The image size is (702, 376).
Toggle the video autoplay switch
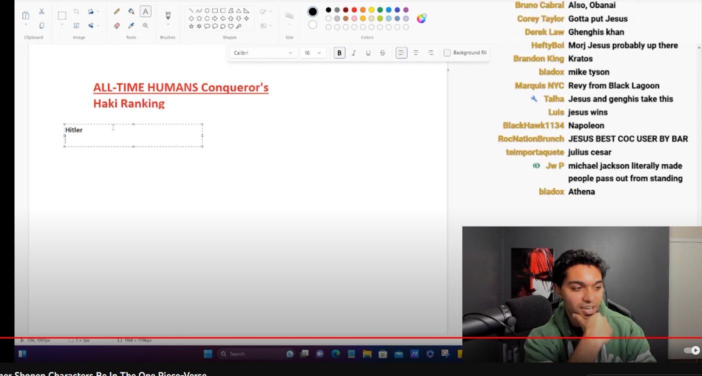point(692,351)
